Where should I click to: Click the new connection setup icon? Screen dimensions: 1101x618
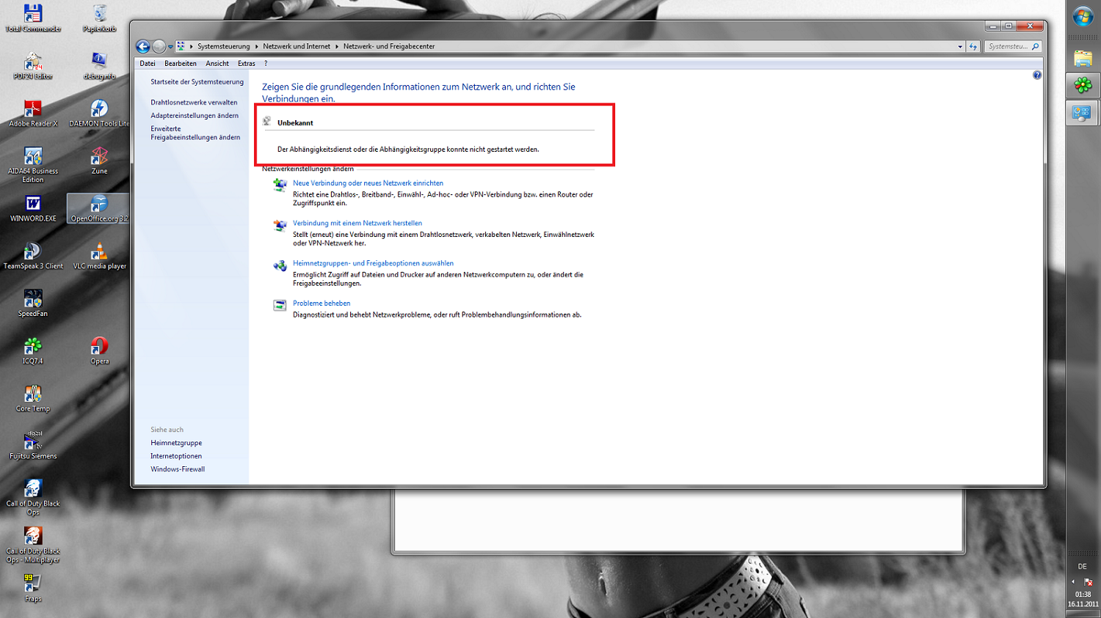click(280, 185)
